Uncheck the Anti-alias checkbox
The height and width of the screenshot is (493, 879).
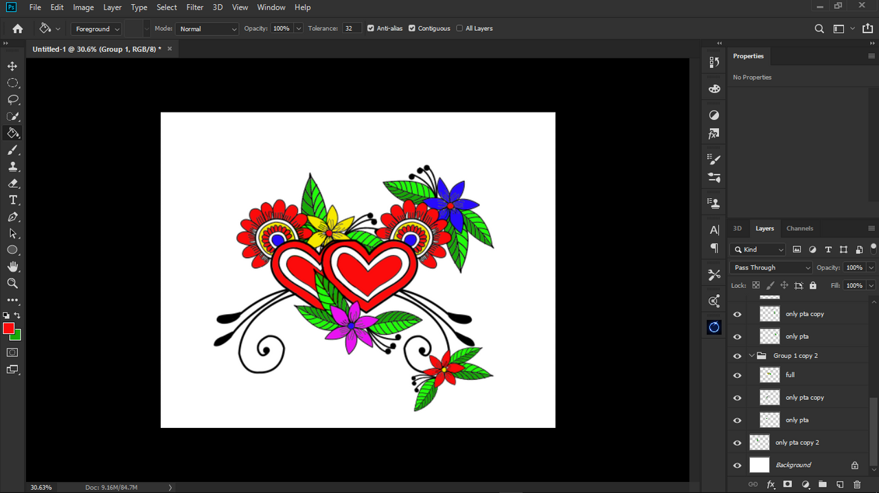[x=371, y=29]
